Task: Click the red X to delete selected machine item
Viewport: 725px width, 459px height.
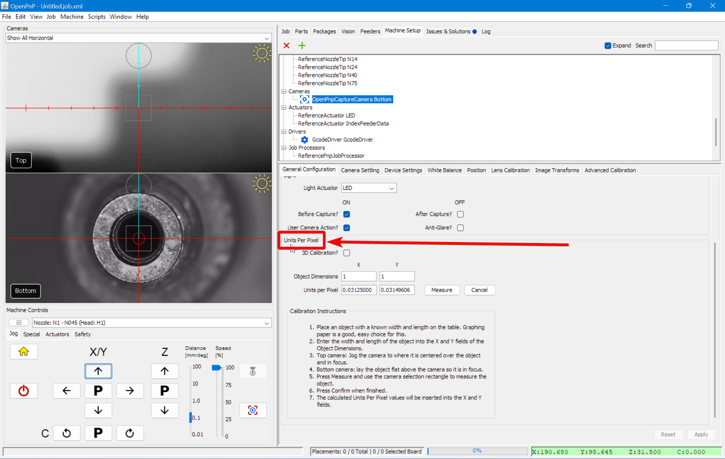Action: coord(286,45)
